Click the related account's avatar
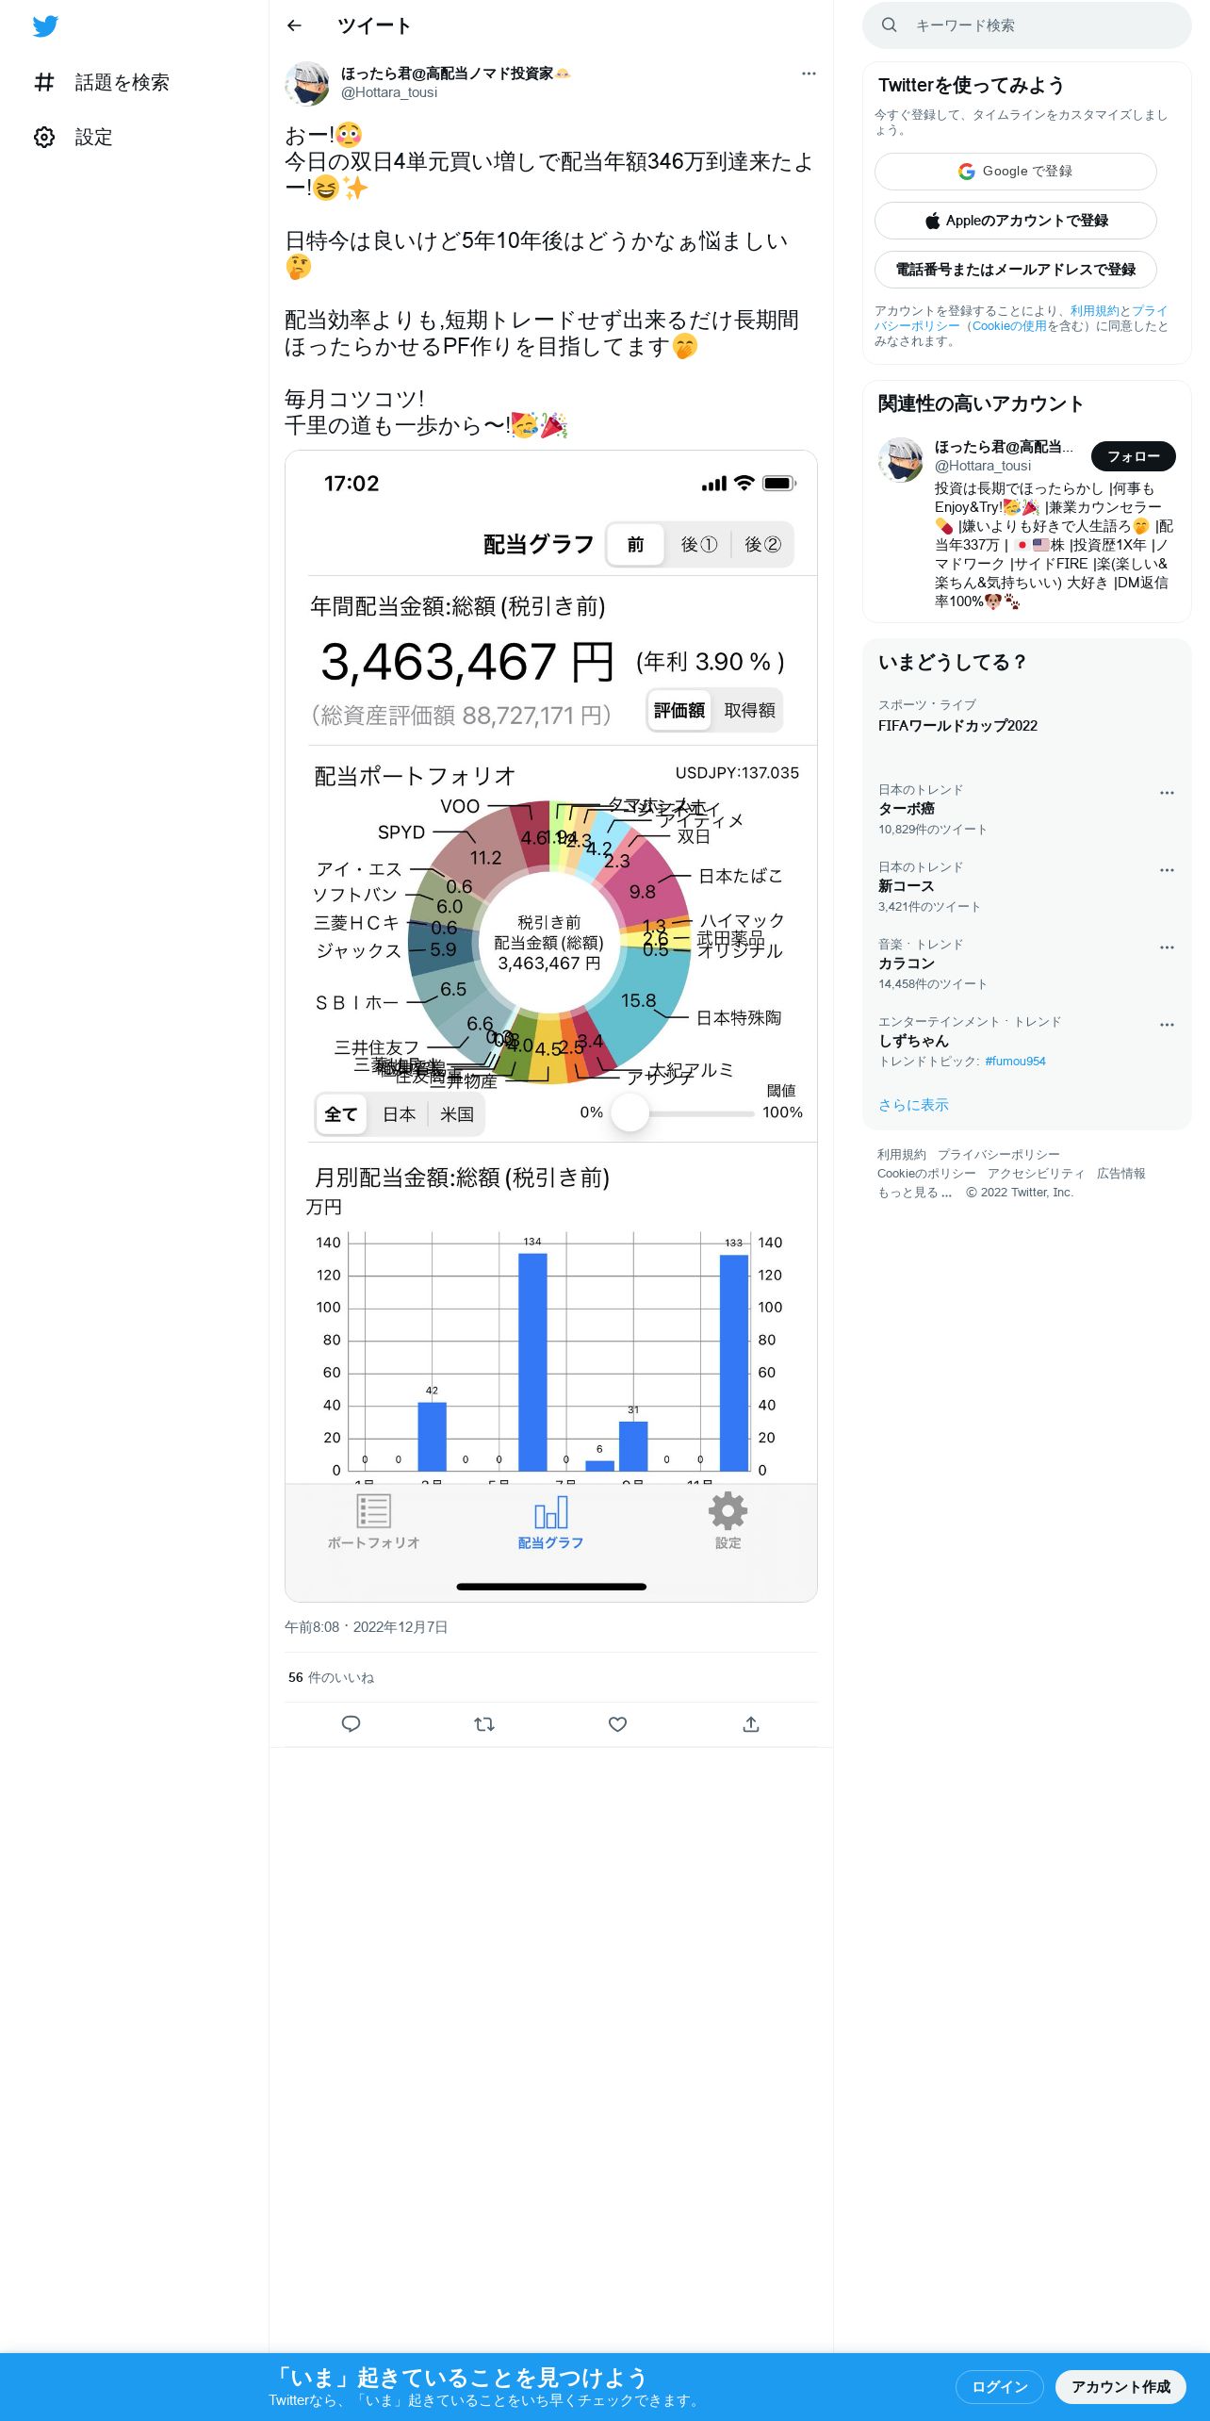The height and width of the screenshot is (2421, 1210). coord(901,460)
